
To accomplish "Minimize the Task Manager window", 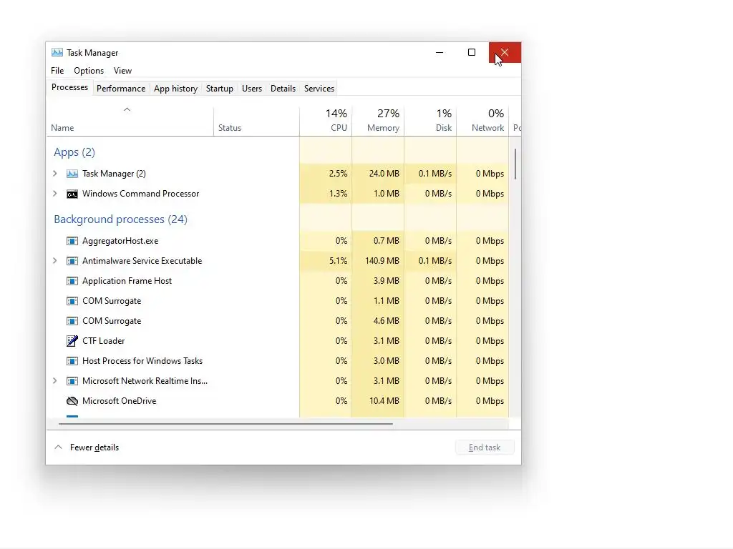I will pyautogui.click(x=440, y=52).
